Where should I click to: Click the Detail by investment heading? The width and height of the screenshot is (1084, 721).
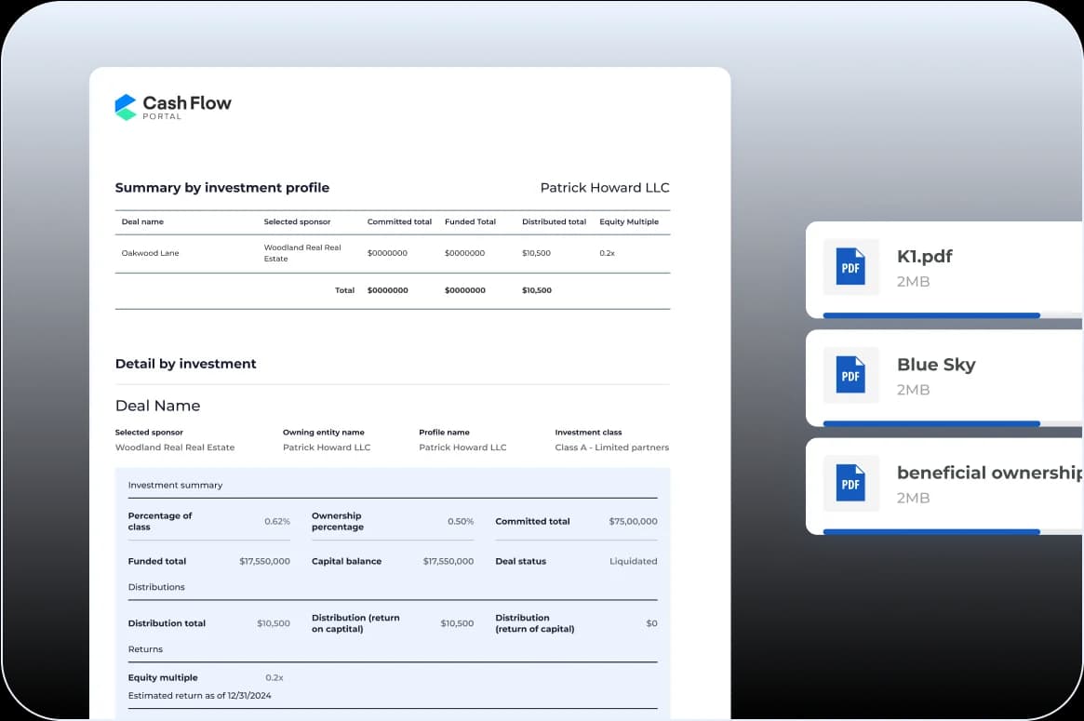coord(185,364)
